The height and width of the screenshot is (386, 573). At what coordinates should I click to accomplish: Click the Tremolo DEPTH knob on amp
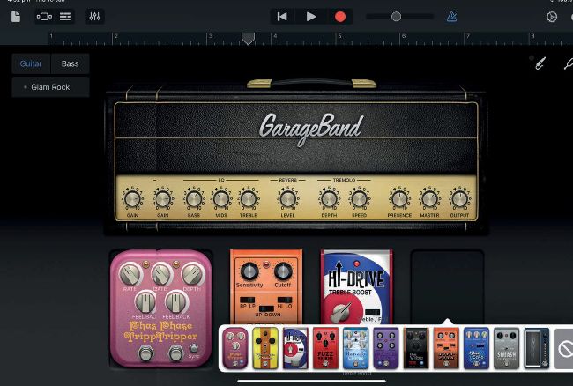pyautogui.click(x=329, y=199)
